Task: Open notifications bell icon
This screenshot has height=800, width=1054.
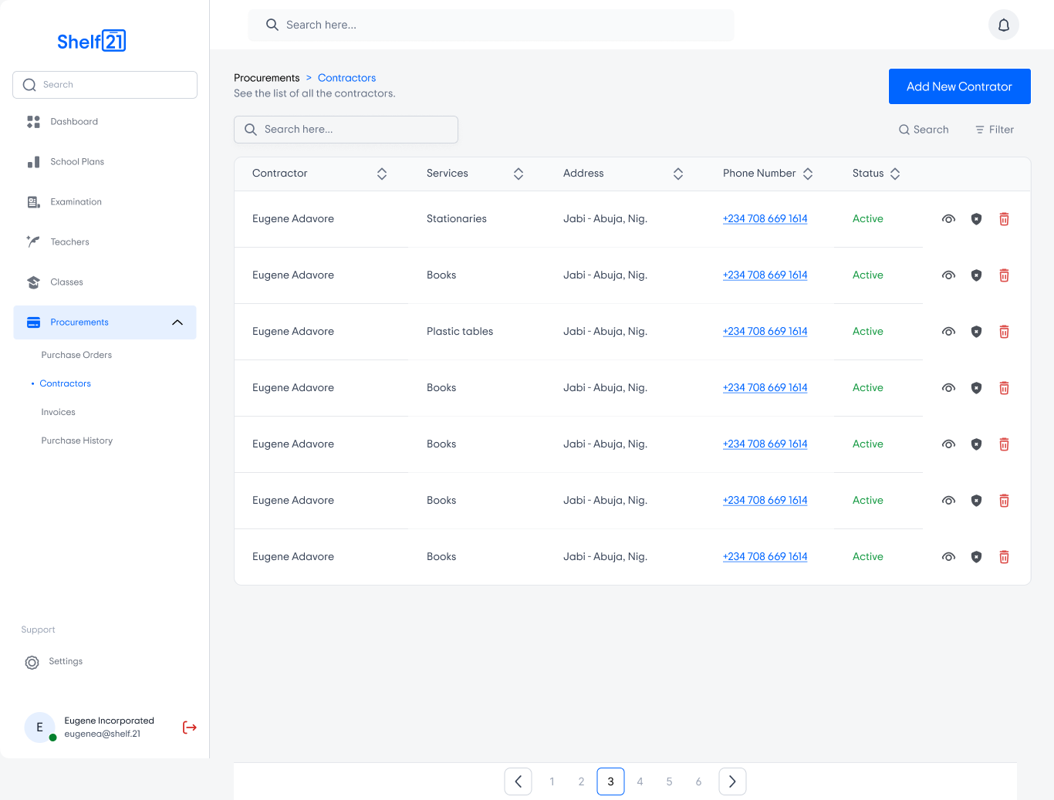Action: (x=1004, y=25)
